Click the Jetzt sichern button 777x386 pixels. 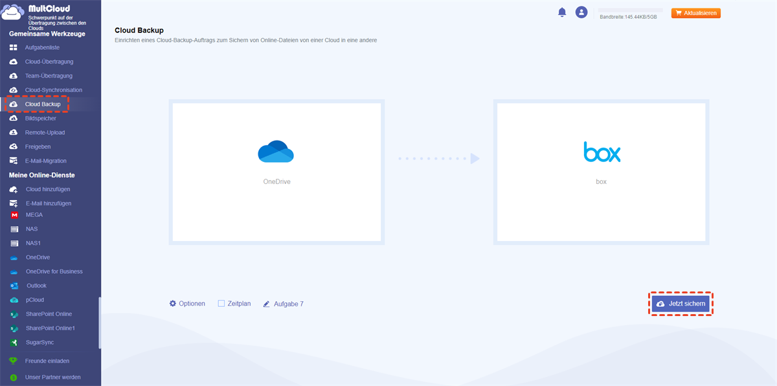pos(681,304)
